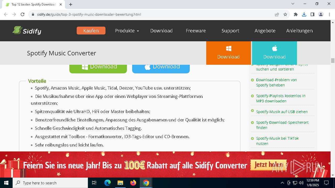Image resolution: width=335 pixels, height=188 pixels.
Task: Open Firefox from taskbar
Action: (133, 183)
